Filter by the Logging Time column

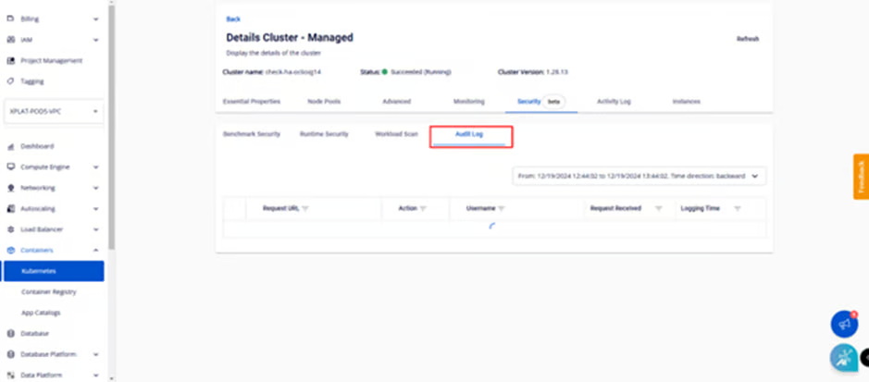pyautogui.click(x=737, y=209)
